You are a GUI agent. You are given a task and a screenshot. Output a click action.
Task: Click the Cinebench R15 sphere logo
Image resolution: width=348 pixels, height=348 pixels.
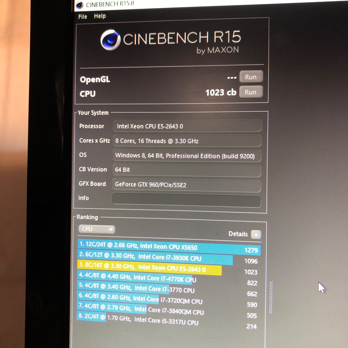pyautogui.click(x=110, y=40)
